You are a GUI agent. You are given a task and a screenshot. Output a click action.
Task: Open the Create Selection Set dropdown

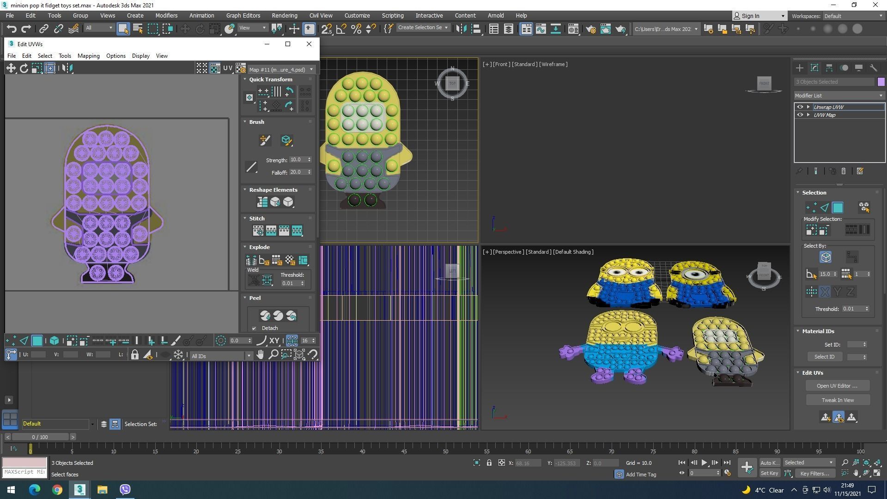423,28
